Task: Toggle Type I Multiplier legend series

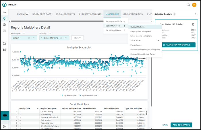Action: [69, 95]
